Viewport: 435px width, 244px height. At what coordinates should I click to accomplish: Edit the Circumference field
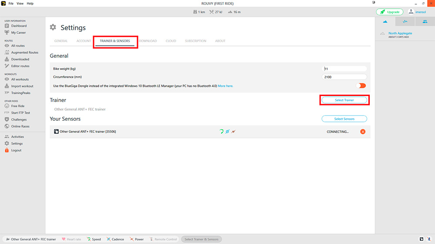(344, 77)
